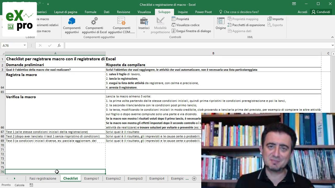
Task: Click the sheet tab scroll-left arrow
Action: click(7, 179)
